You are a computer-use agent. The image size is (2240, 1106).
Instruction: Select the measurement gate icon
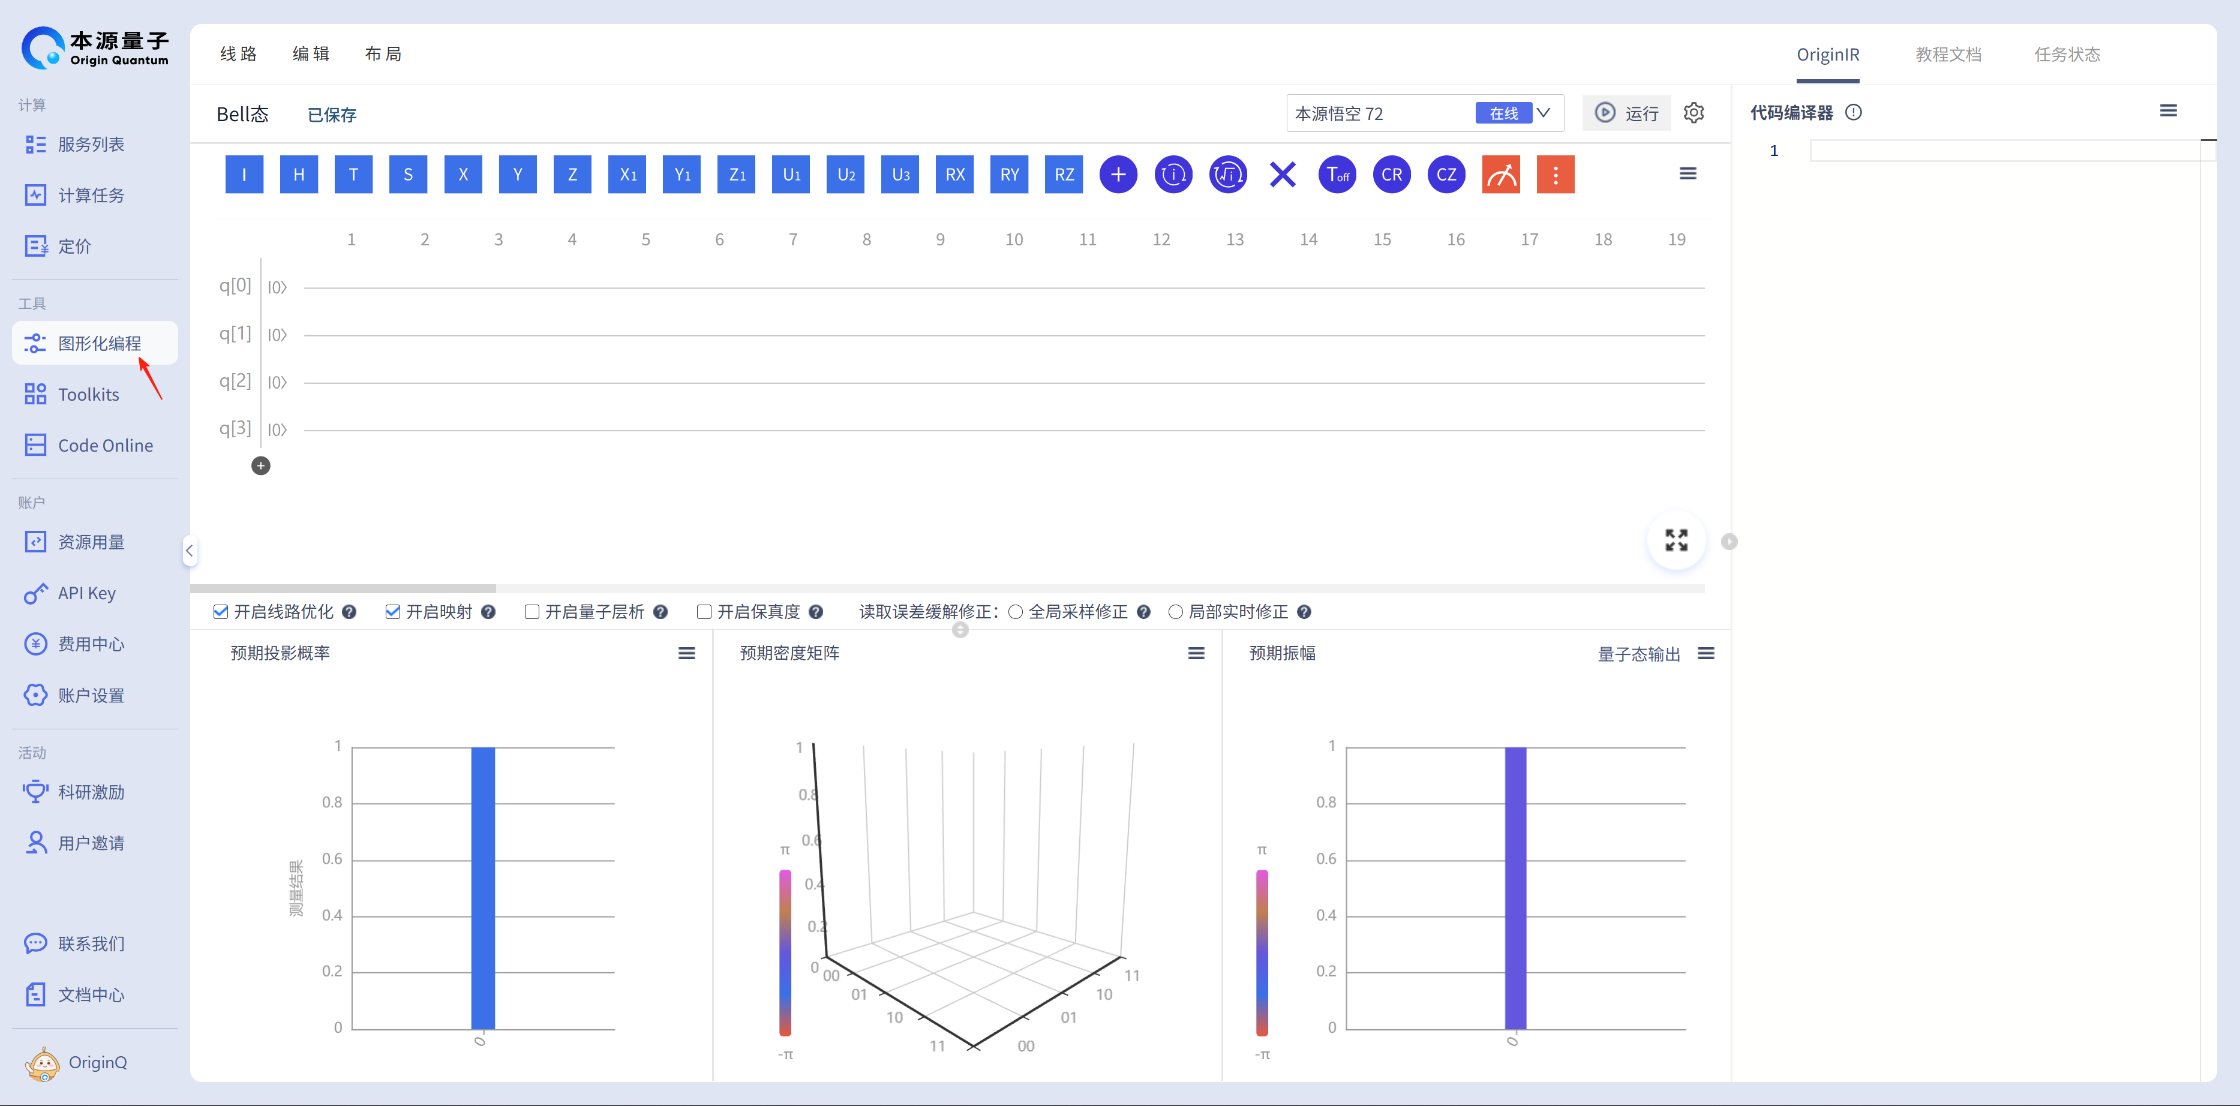coord(1501,175)
